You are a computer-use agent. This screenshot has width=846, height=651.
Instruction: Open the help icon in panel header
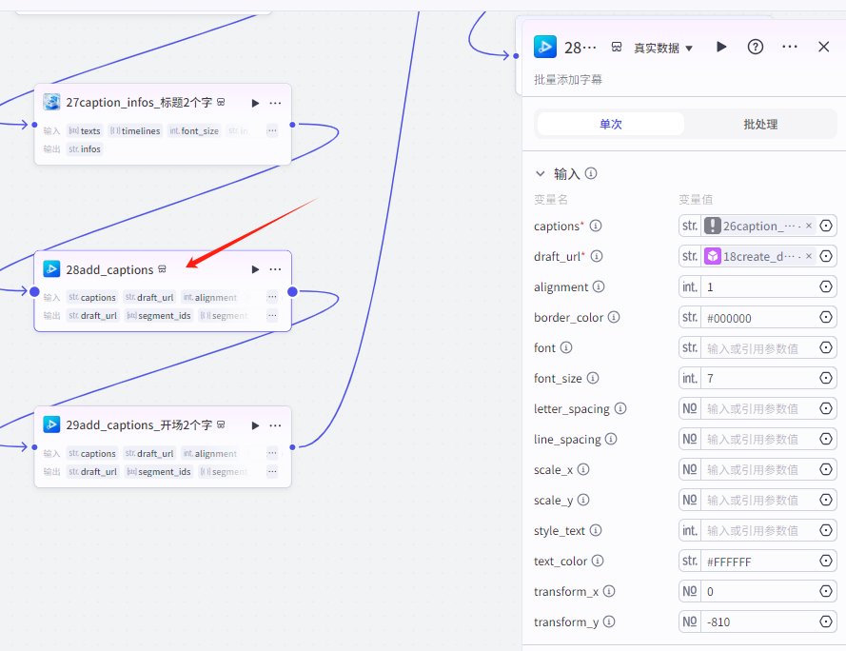(x=756, y=47)
